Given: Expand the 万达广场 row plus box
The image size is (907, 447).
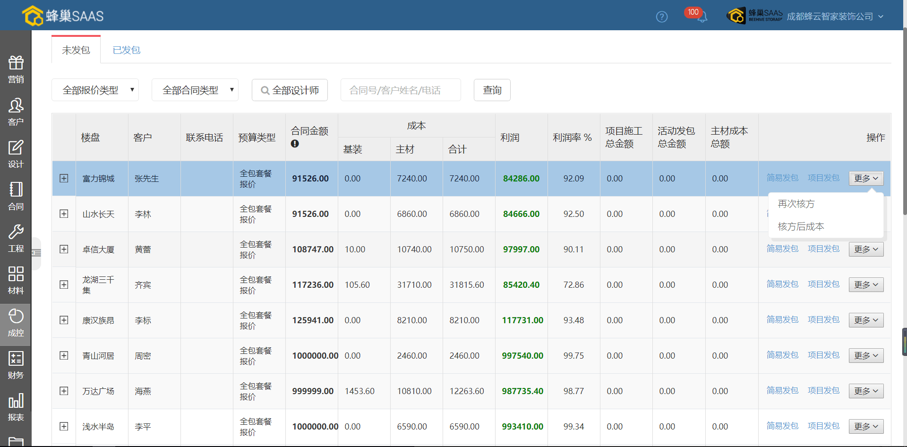Looking at the screenshot, I should pyautogui.click(x=64, y=391).
